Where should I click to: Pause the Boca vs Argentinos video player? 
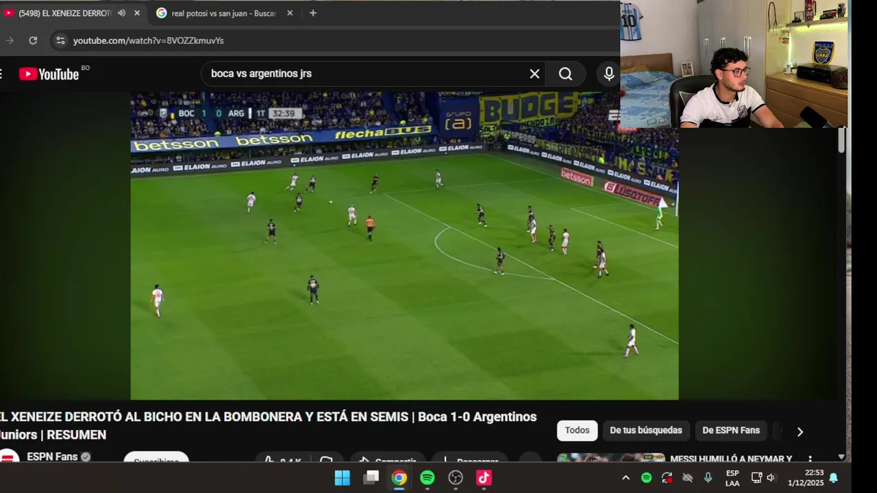click(404, 246)
